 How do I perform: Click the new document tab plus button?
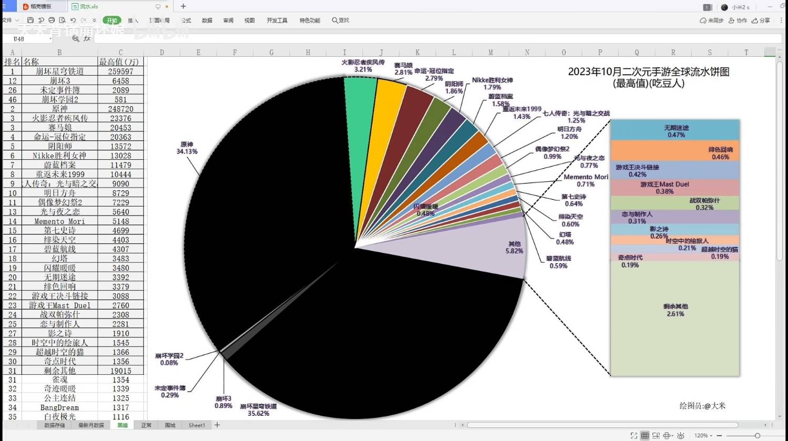click(183, 6)
